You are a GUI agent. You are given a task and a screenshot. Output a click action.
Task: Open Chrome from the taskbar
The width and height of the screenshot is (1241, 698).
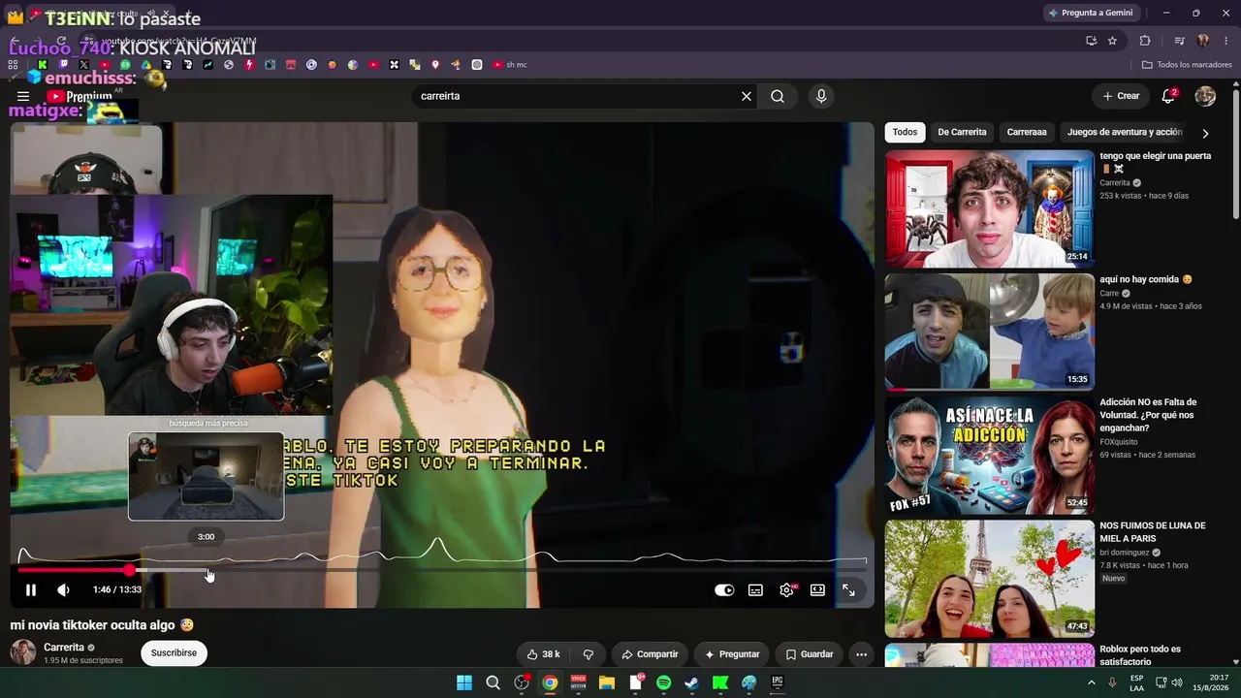coord(550,682)
